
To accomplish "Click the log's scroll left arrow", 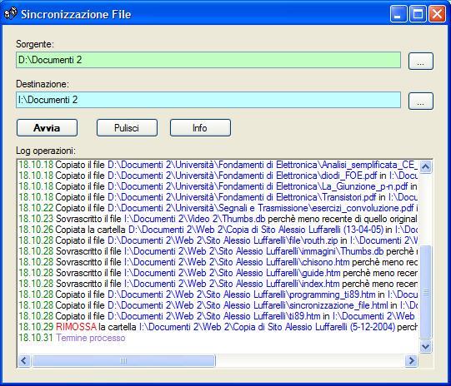I will (24, 360).
